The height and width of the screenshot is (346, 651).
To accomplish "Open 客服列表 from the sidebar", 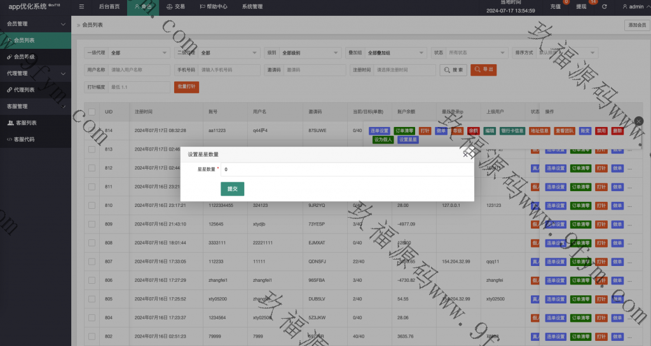I will (25, 123).
